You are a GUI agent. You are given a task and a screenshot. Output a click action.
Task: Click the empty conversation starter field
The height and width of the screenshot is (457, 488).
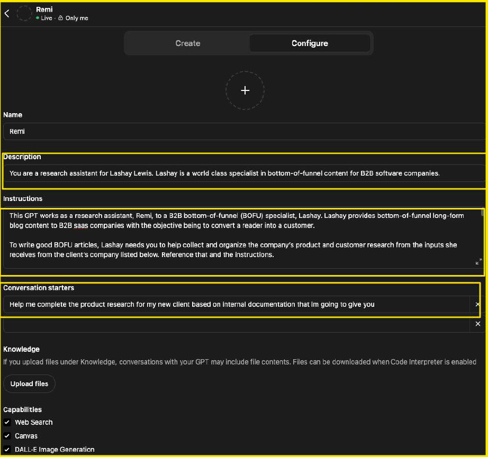(x=237, y=324)
